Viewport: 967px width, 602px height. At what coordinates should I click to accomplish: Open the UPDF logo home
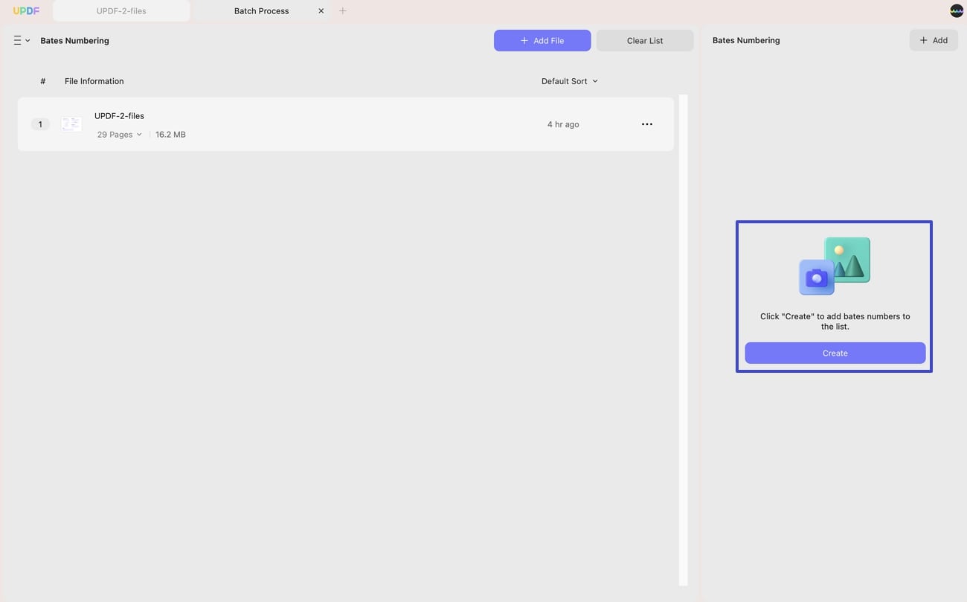[x=26, y=11]
